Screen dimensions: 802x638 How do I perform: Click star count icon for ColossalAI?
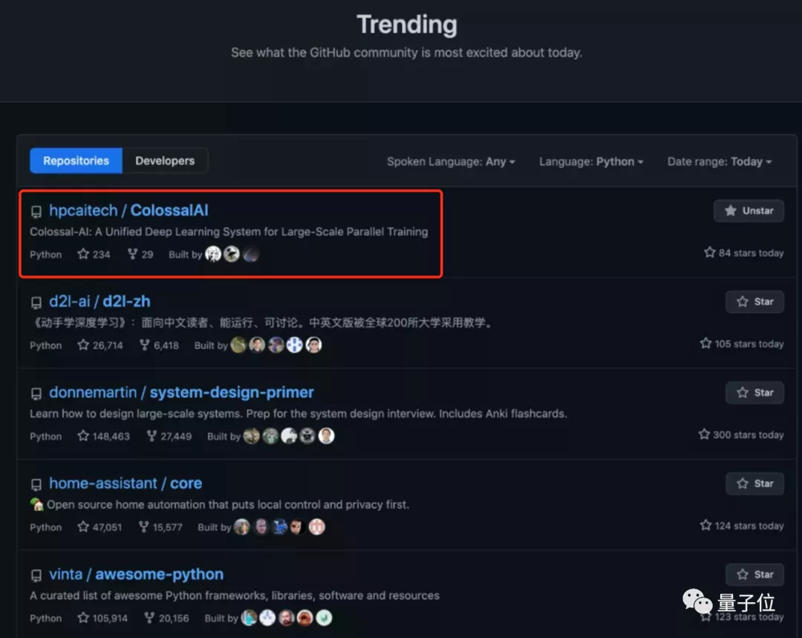tap(83, 254)
